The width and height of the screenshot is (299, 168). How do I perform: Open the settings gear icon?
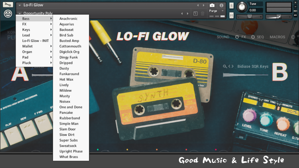293,37
